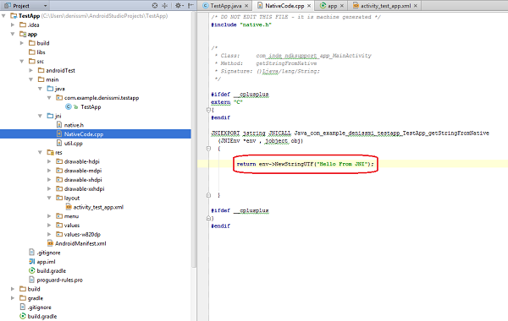
Task: Expand the gradle folder
Action: click(13, 297)
